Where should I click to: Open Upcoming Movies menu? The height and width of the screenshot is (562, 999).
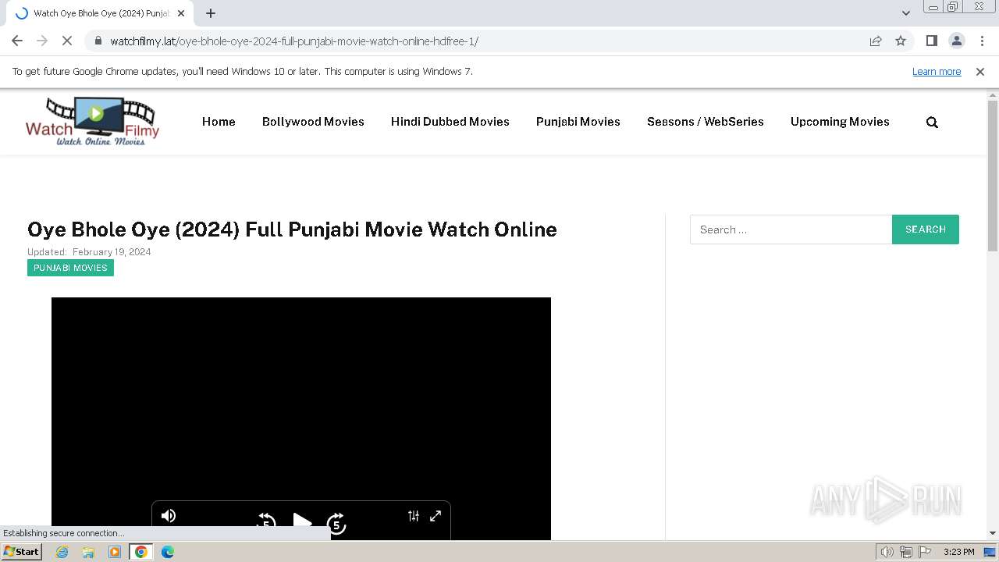pos(840,122)
